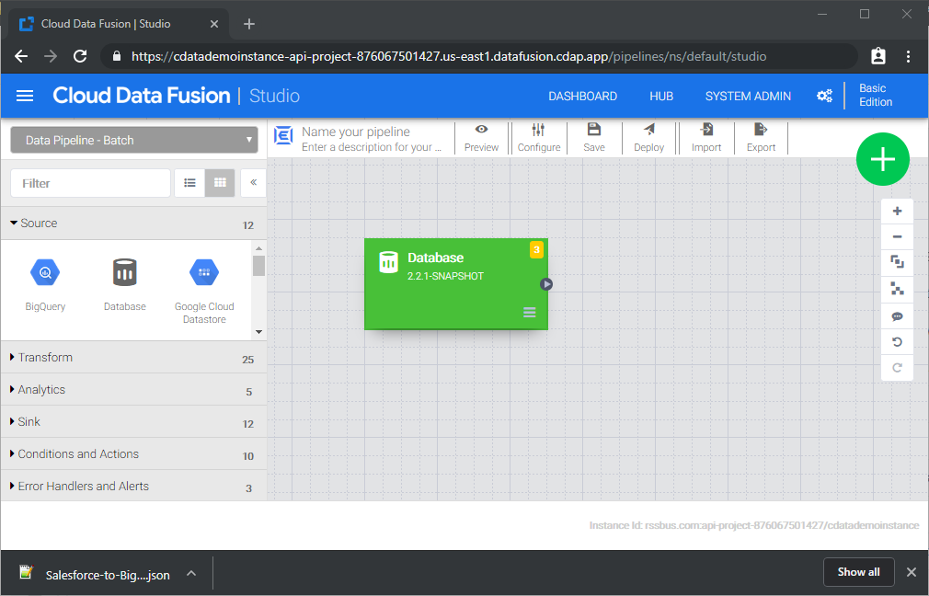Click the green add entity button

[x=882, y=159]
